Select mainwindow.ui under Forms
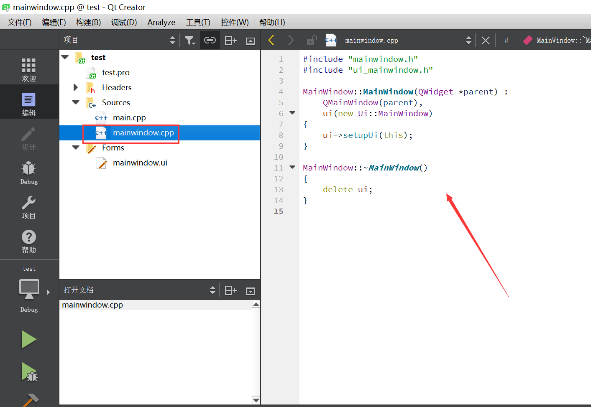 [140, 163]
